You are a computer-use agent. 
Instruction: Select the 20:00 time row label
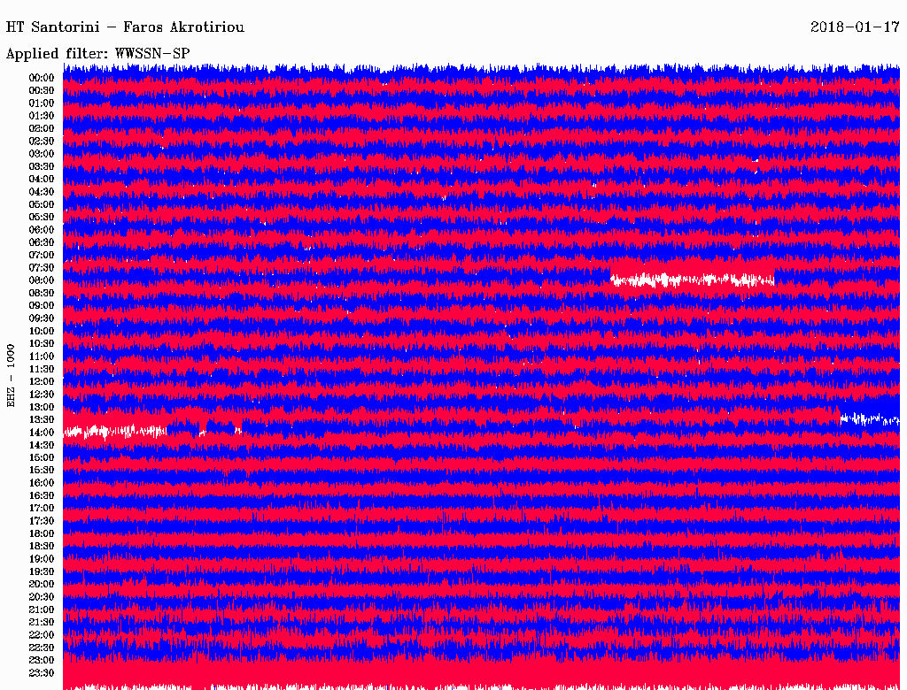pos(42,585)
